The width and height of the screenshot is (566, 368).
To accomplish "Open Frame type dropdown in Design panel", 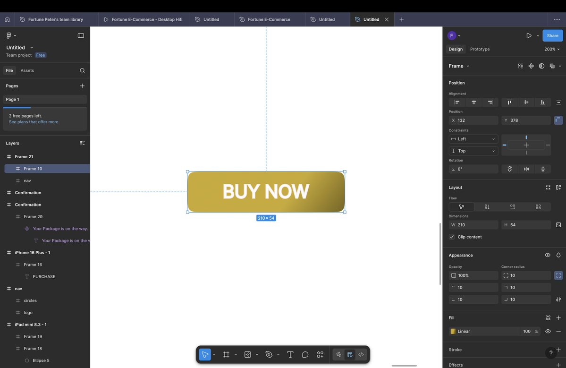I will click(x=459, y=66).
